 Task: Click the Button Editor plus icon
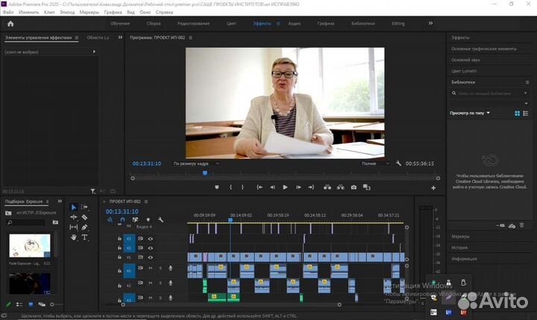(x=433, y=188)
